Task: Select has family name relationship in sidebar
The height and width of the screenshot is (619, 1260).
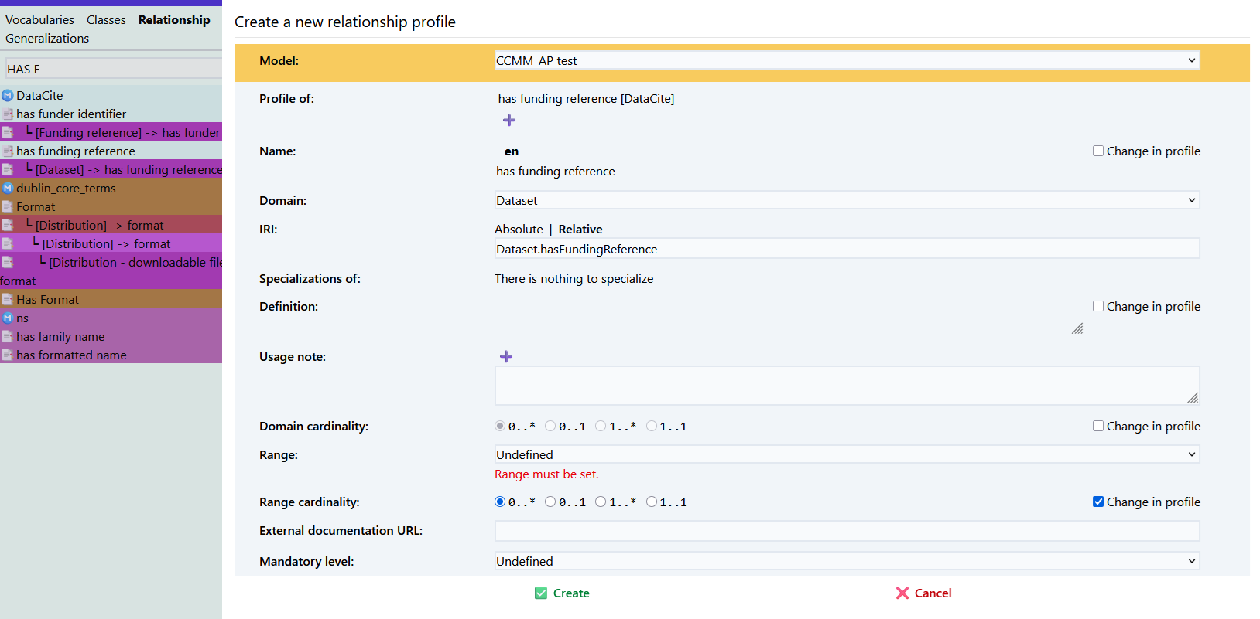Action: pyautogui.click(x=60, y=337)
